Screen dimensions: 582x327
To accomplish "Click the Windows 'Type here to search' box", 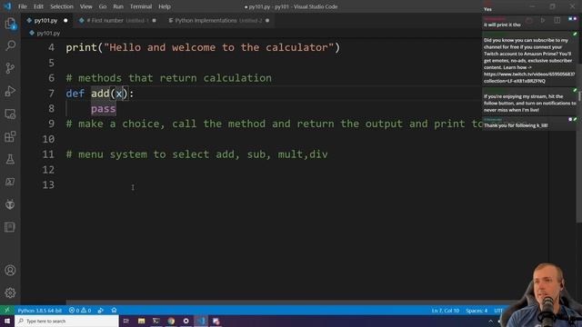I will tap(66, 321).
